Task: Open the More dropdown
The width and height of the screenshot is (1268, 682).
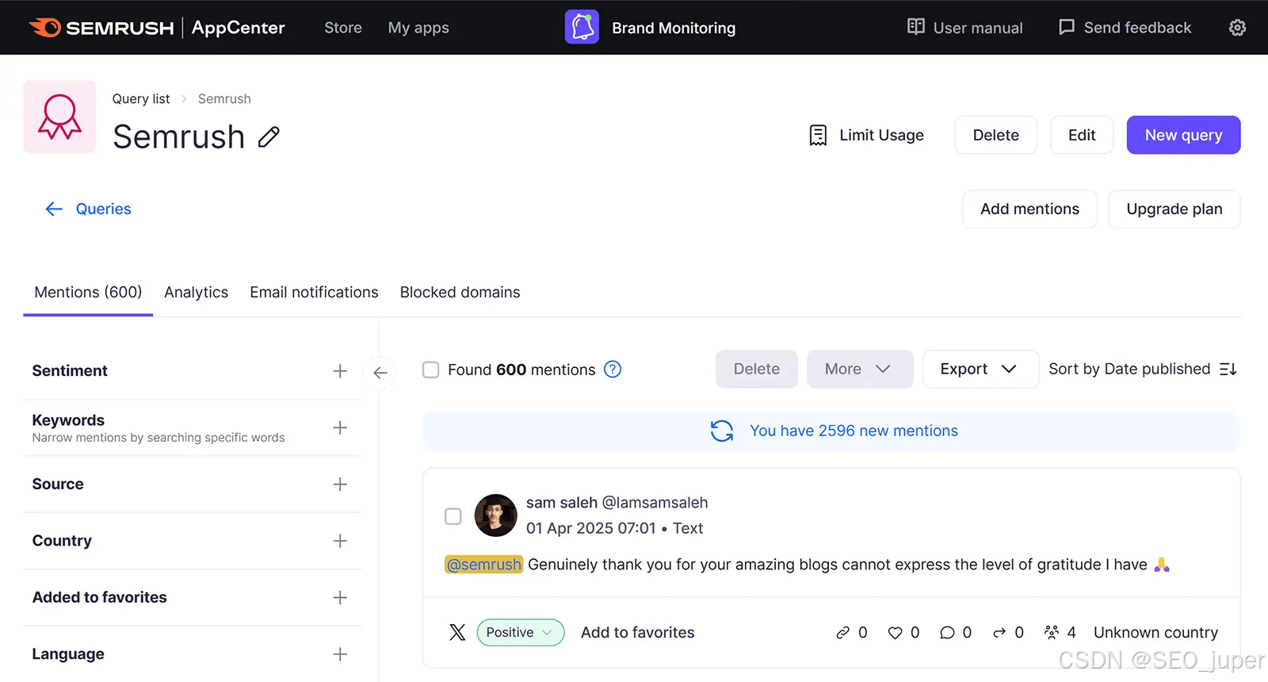Action: (860, 369)
